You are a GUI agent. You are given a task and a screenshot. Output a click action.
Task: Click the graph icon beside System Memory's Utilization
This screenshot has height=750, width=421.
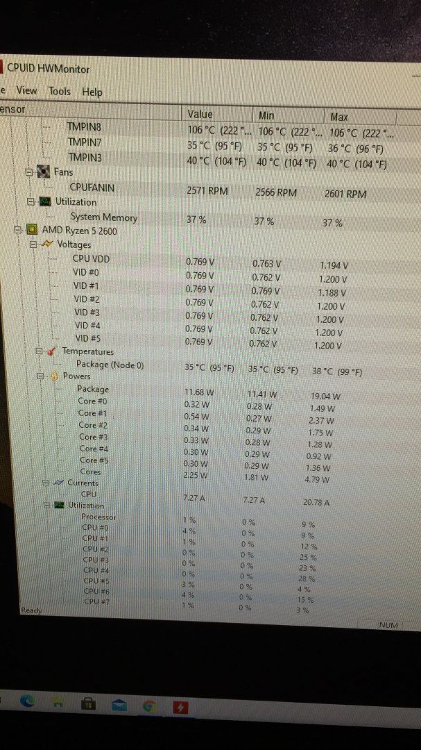(45, 202)
